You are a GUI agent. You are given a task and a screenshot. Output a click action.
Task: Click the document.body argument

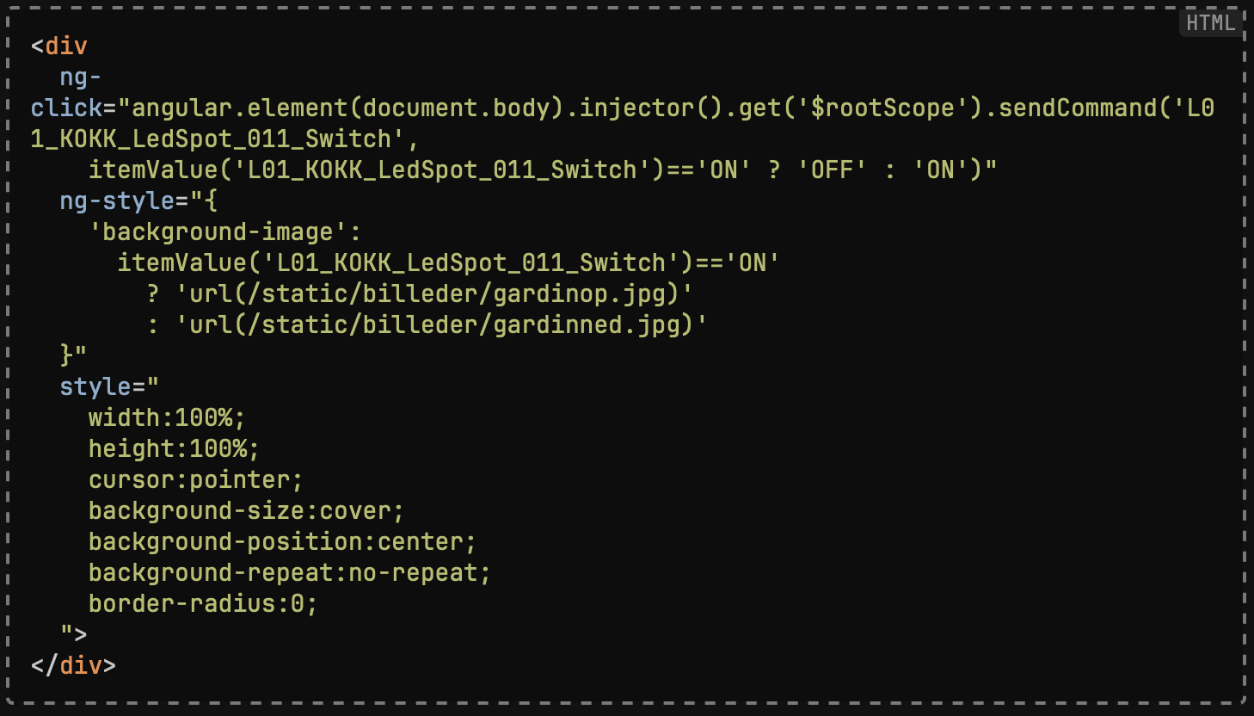tap(456, 108)
